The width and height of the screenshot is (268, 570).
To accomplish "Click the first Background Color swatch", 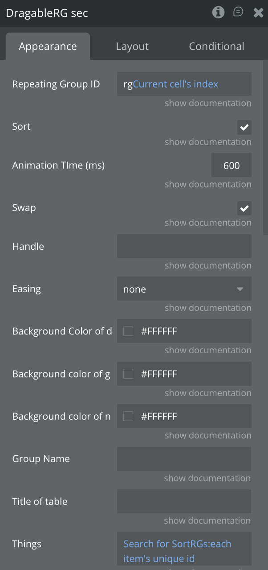I will coord(128,331).
